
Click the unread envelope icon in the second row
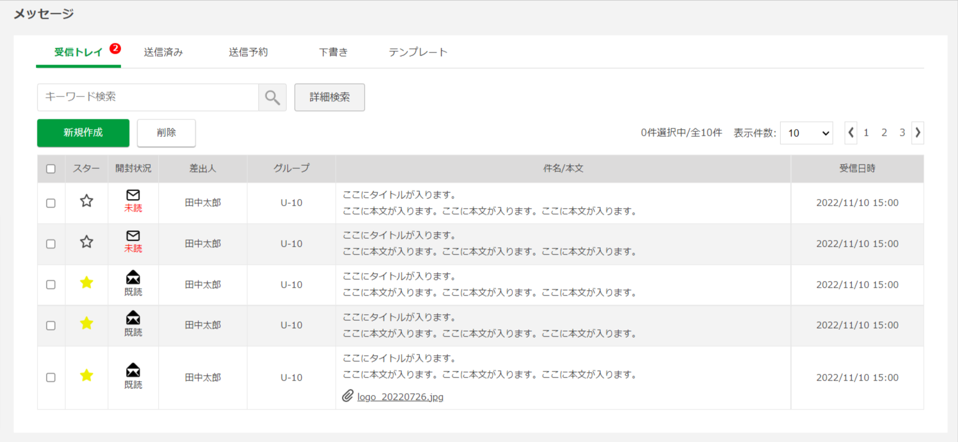(x=133, y=236)
